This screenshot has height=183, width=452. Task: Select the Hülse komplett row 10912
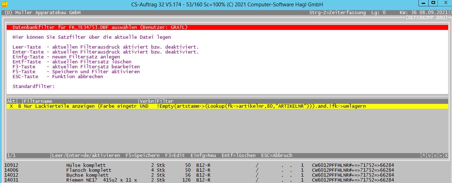pyautogui.click(x=86, y=165)
